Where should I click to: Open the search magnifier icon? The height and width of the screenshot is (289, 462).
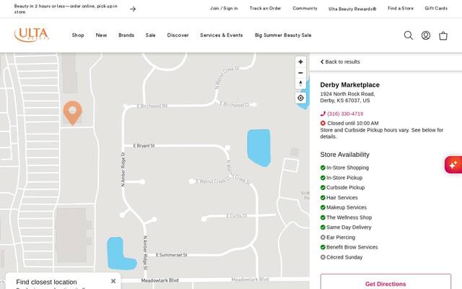[x=408, y=35]
